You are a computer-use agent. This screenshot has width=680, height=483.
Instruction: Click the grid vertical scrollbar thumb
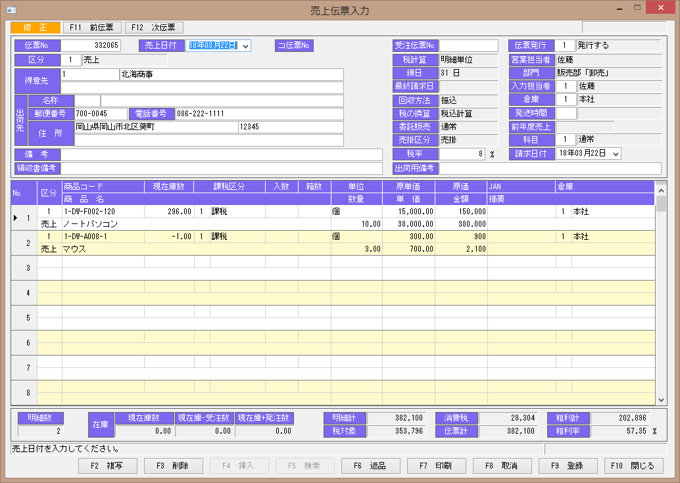(661, 204)
